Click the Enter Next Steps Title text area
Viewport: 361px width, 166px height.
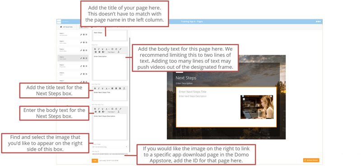tap(110, 95)
